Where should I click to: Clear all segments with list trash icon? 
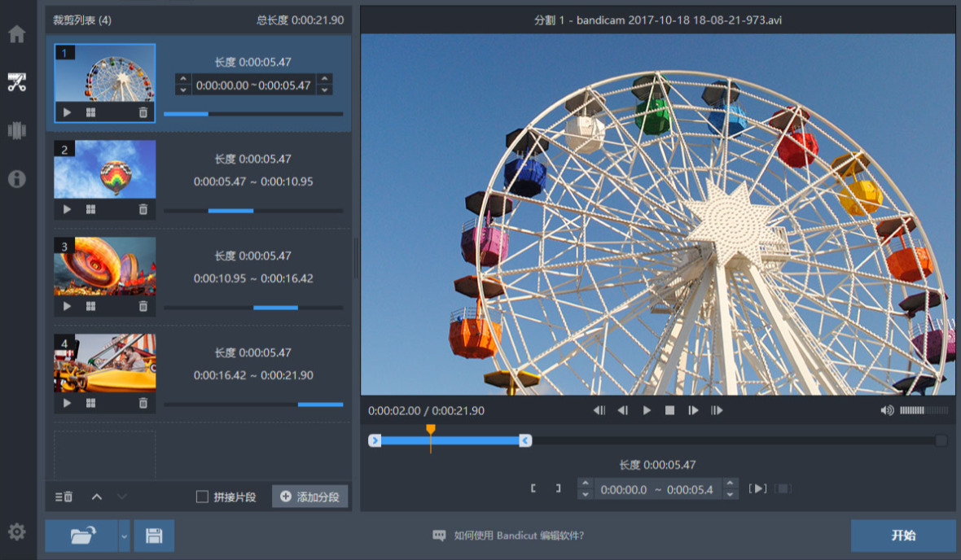(x=64, y=497)
